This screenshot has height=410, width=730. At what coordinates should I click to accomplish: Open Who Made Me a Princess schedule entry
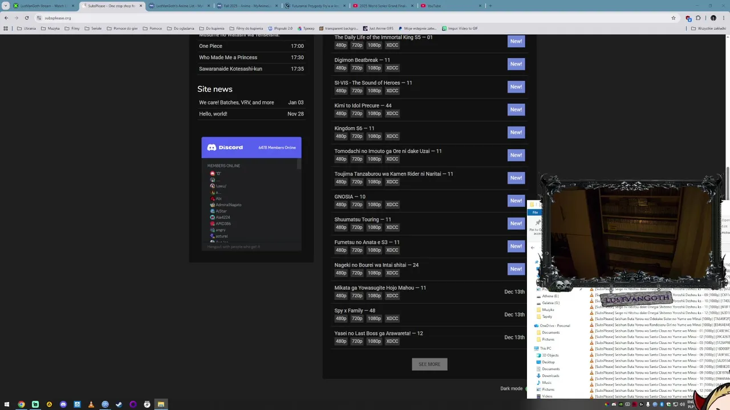click(228, 58)
